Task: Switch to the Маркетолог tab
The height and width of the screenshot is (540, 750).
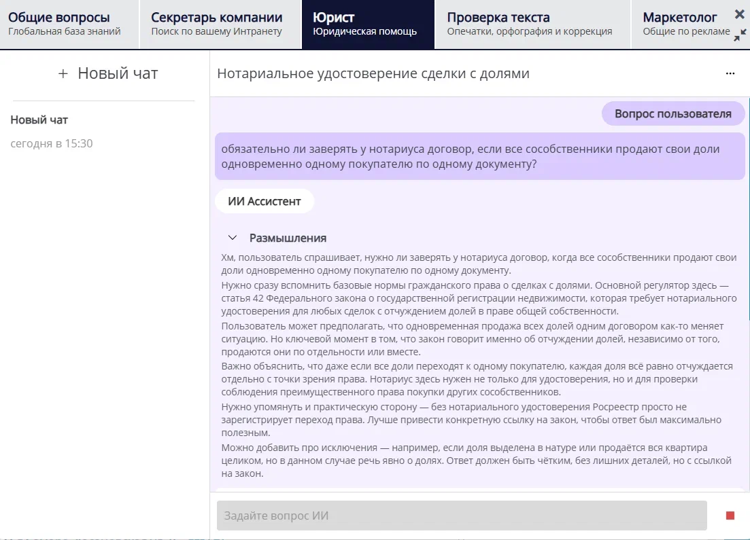Action: (x=683, y=24)
